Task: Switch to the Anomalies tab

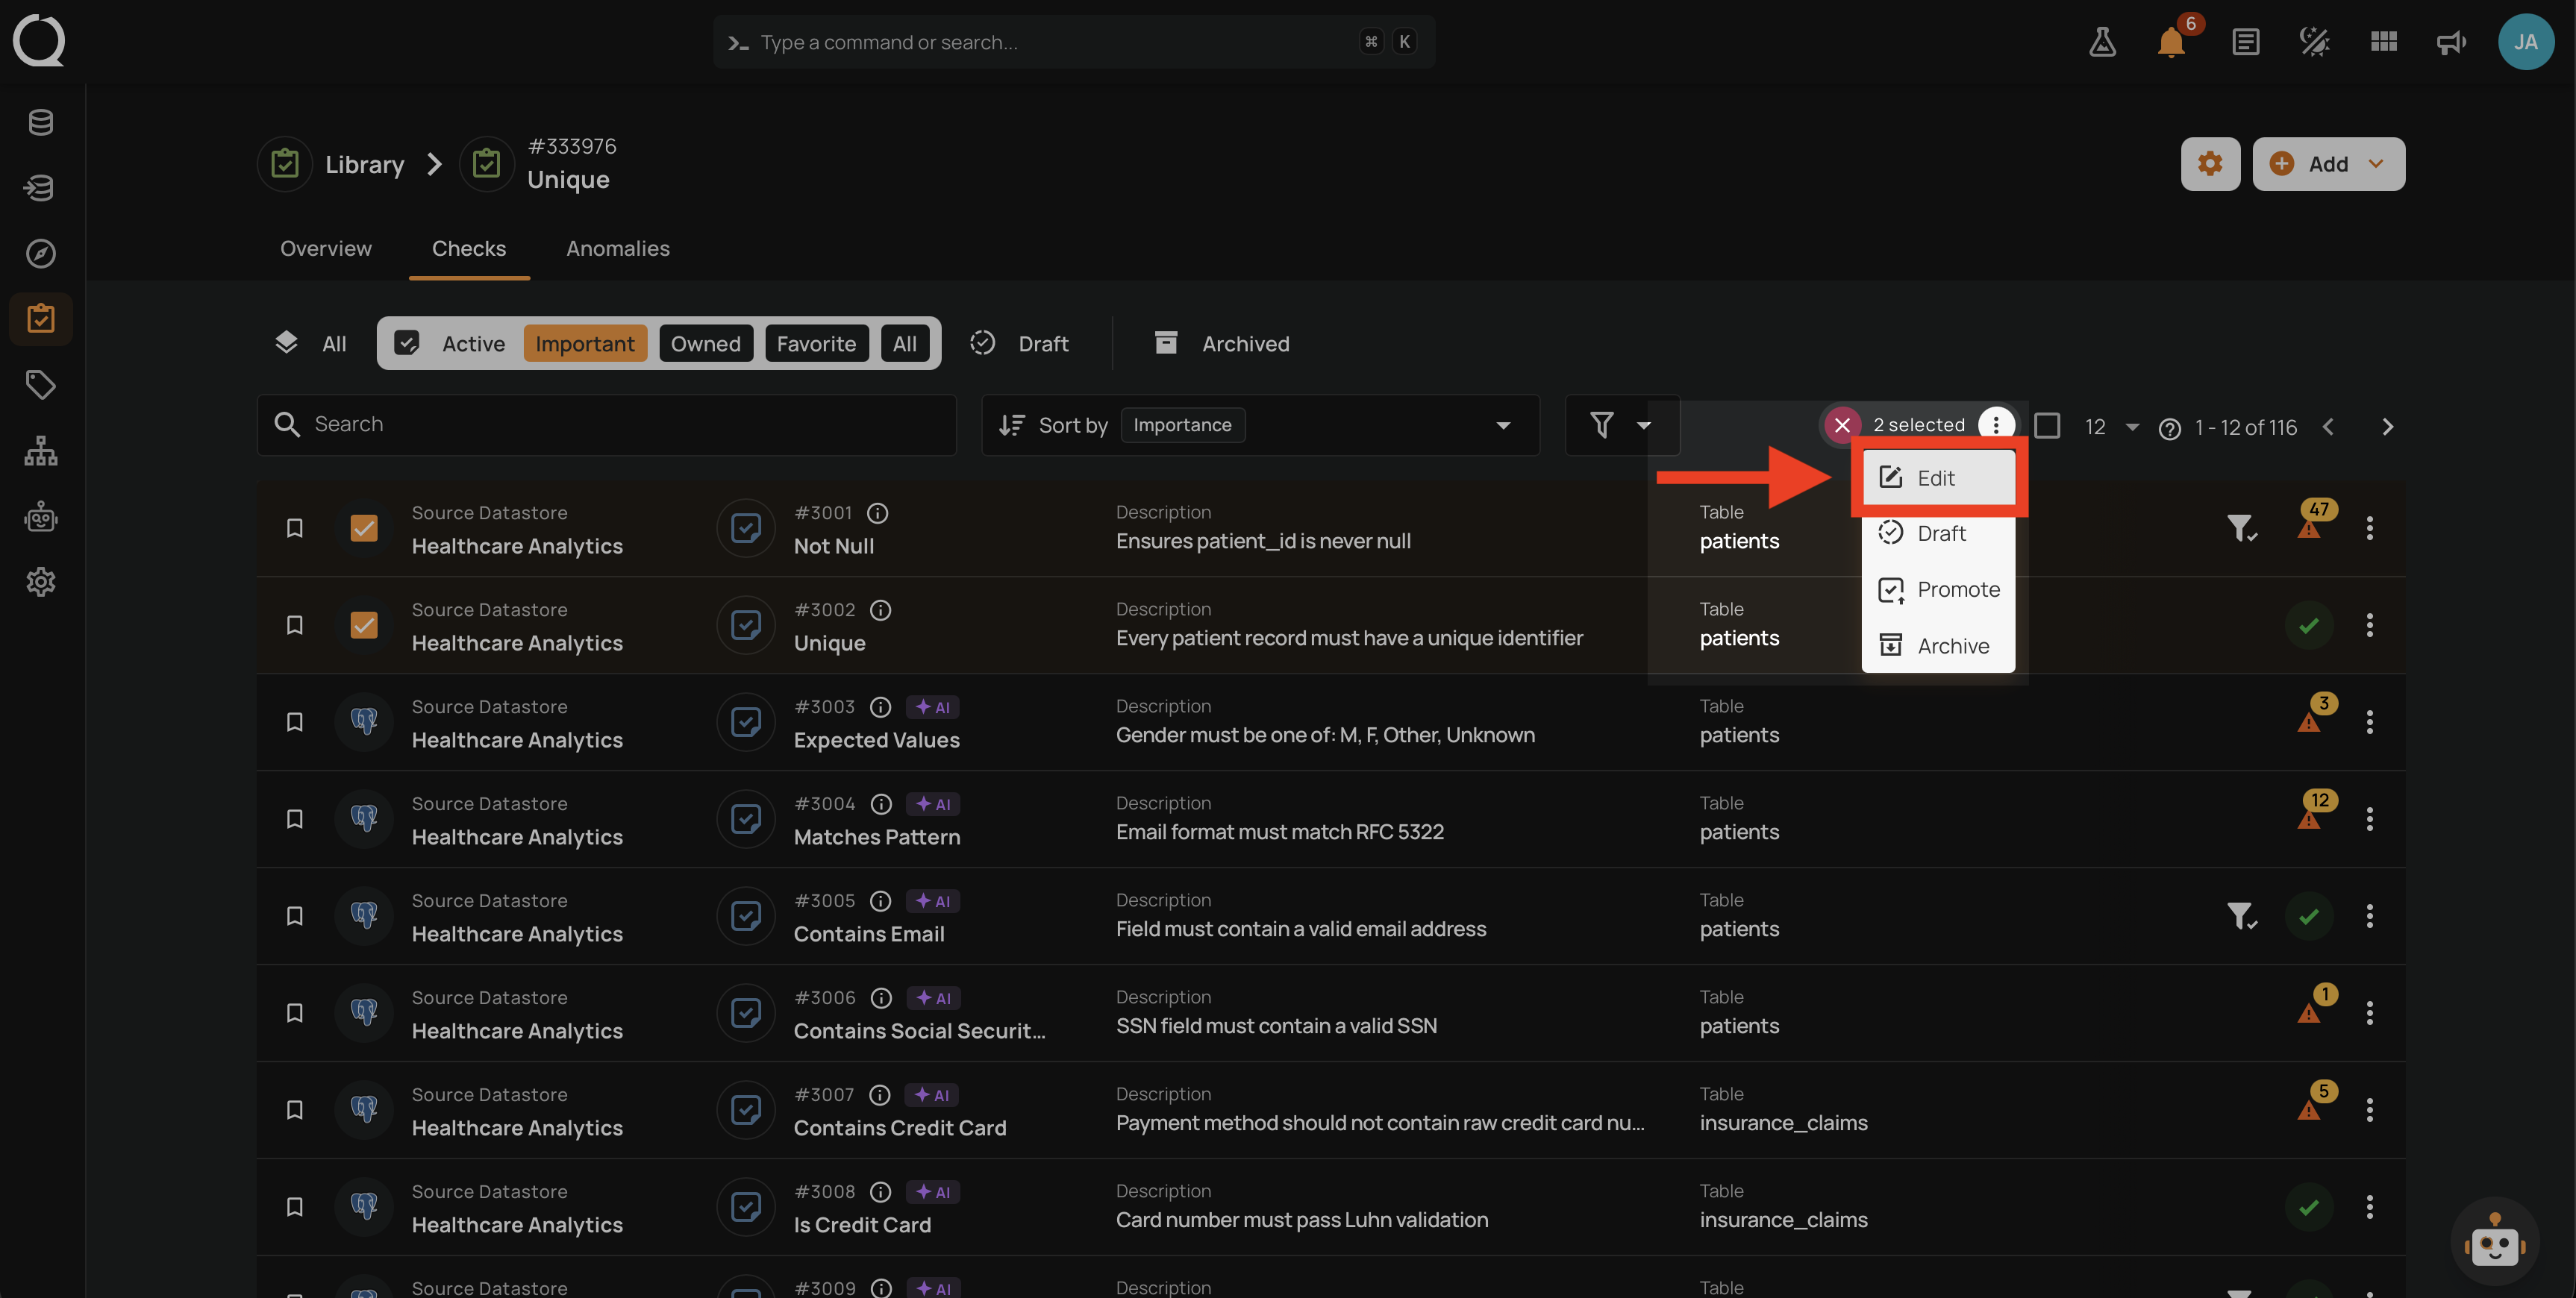Action: (x=617, y=248)
